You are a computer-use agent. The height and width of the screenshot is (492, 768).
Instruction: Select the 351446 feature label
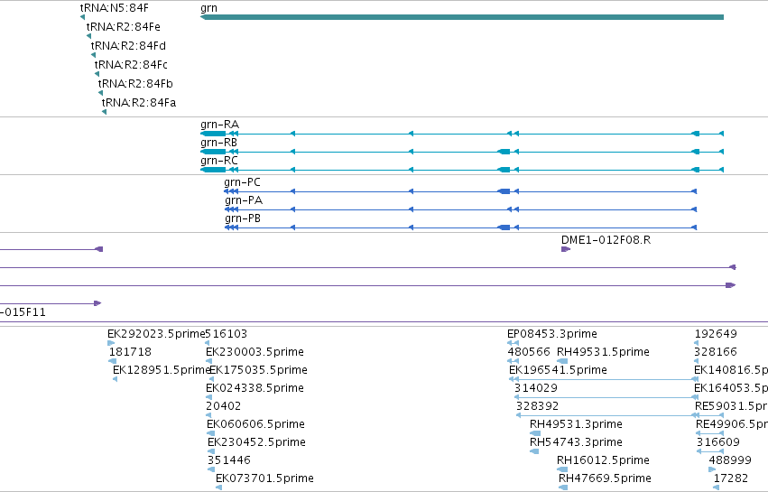coord(228,460)
